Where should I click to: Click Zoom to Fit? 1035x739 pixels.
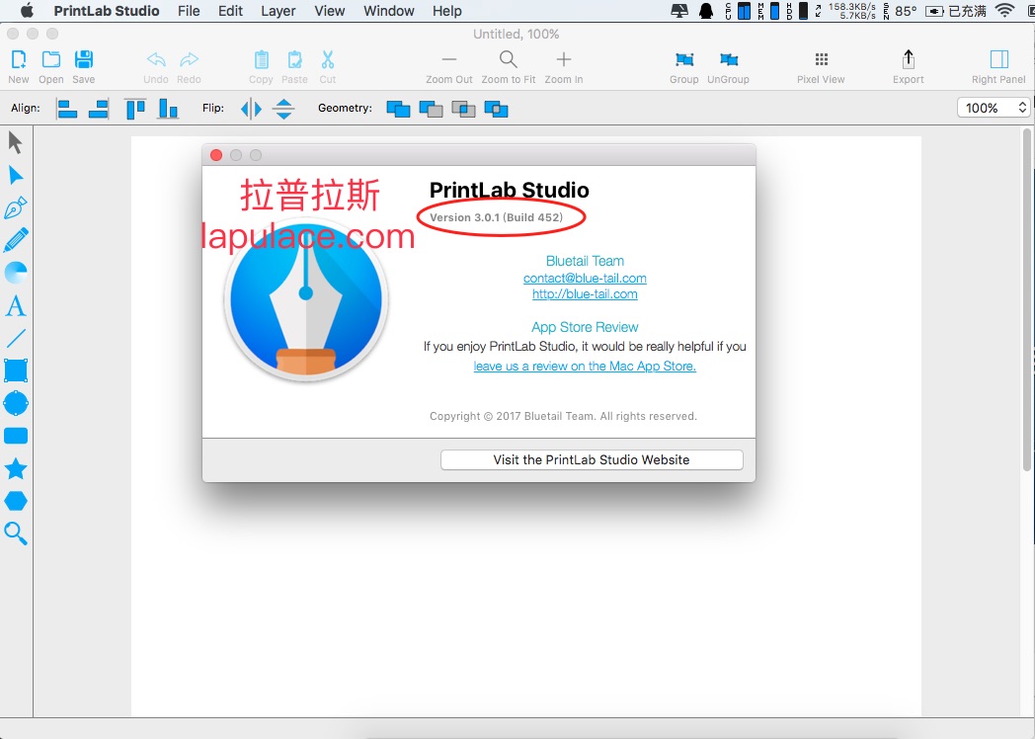tap(509, 67)
